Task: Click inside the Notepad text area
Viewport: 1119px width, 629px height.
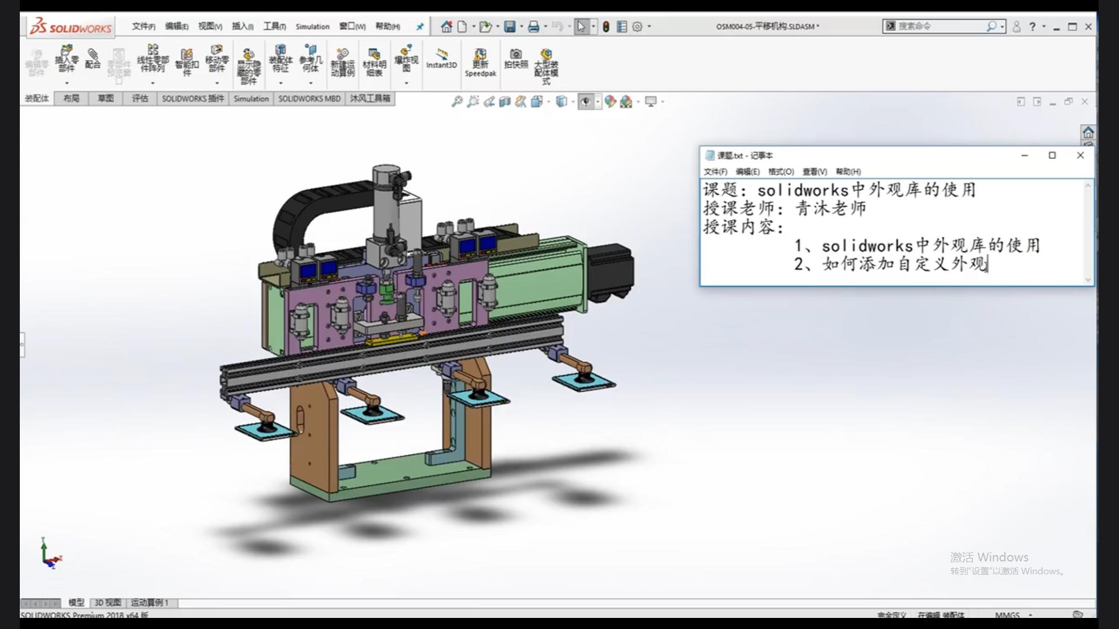Action: pyautogui.click(x=892, y=232)
